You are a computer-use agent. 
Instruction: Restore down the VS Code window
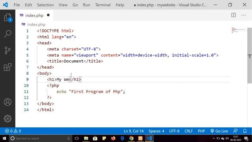click(230, 5)
